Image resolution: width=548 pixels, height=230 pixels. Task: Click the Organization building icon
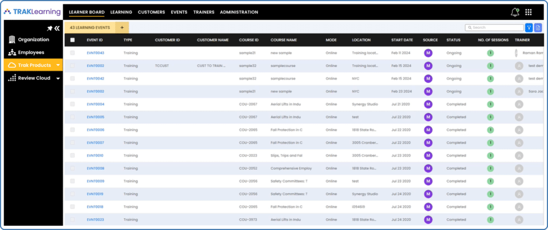(12, 39)
